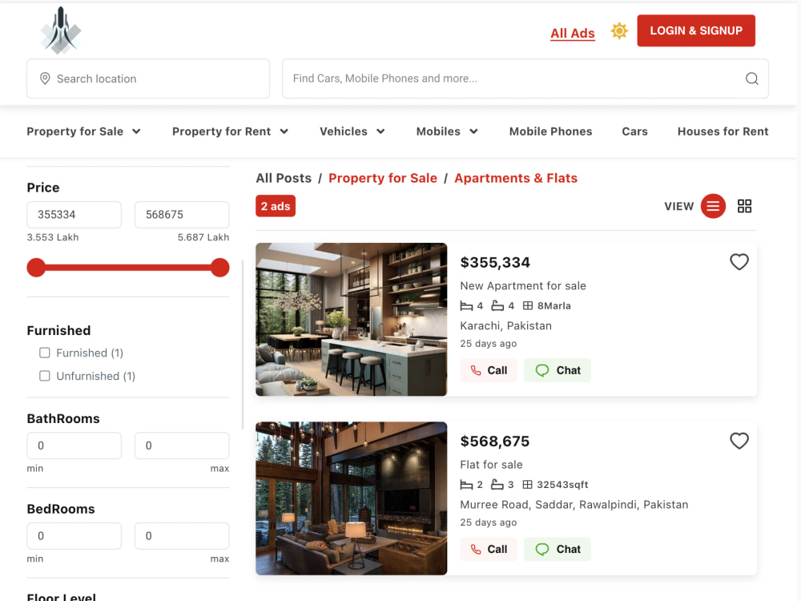The width and height of the screenshot is (801, 601).
Task: Open New Apartment for sale title
Action: coord(522,286)
